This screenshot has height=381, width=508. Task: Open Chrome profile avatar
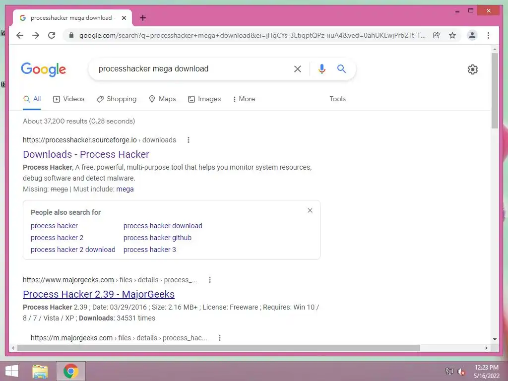point(472,35)
